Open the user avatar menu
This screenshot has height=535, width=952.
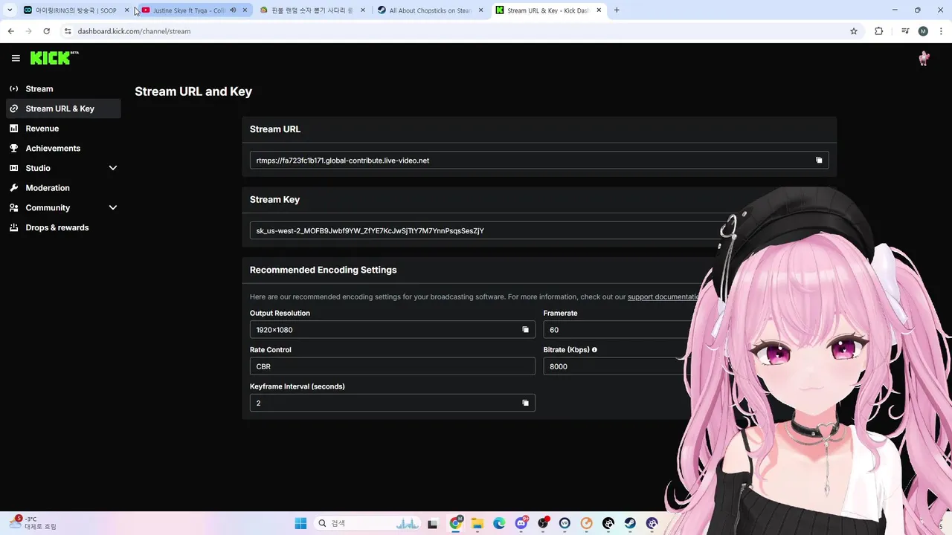[x=924, y=59]
